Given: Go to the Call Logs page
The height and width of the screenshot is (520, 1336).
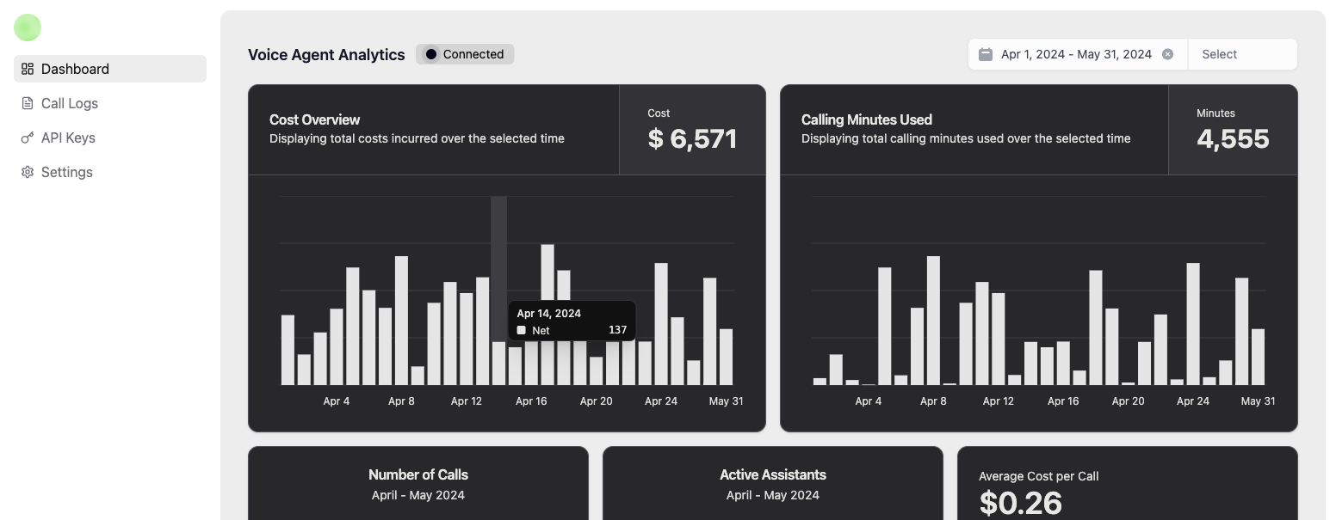Looking at the screenshot, I should 70,103.
